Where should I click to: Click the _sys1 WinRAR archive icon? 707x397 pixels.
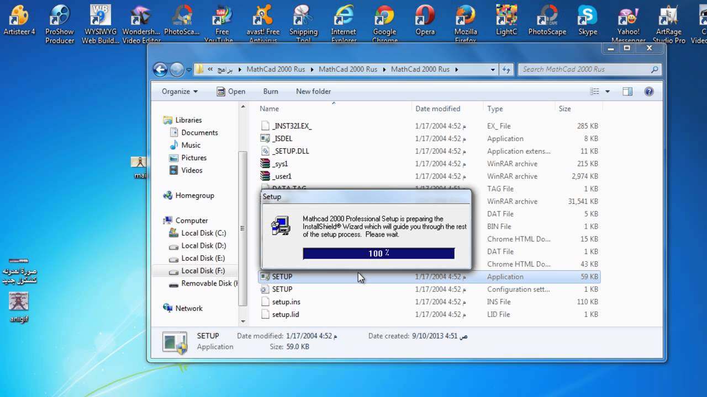tap(265, 164)
